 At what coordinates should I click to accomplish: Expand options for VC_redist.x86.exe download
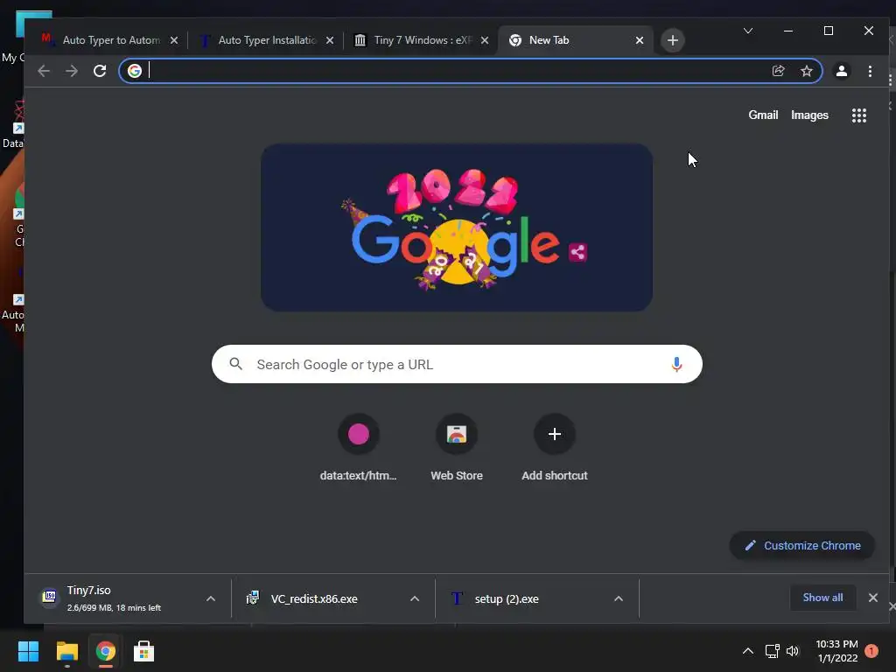tap(415, 598)
